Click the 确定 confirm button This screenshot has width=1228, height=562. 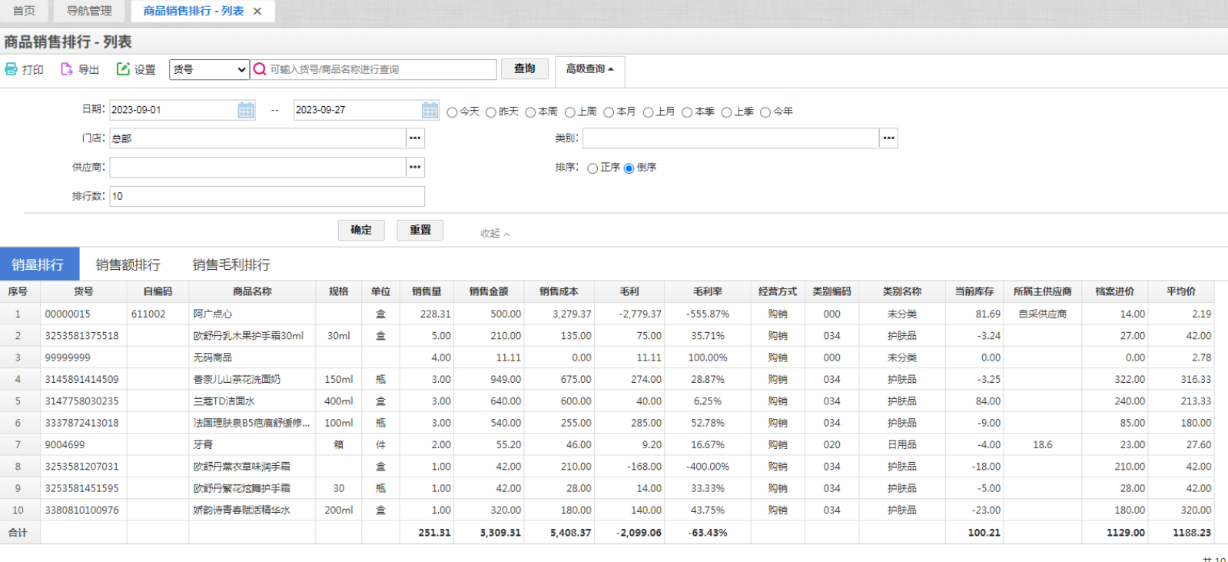361,230
